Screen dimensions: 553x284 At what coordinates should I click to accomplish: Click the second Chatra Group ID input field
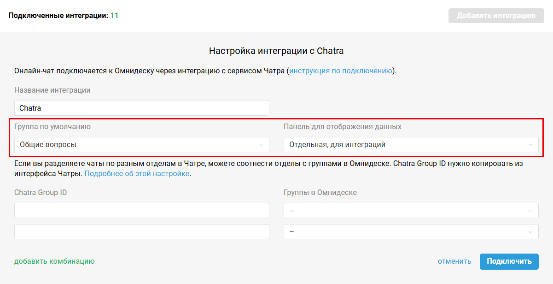[142, 231]
